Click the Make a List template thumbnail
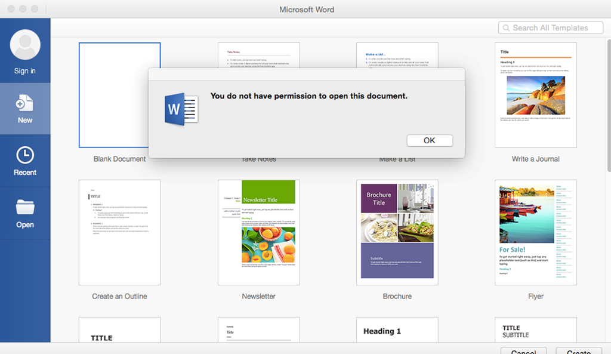The width and height of the screenshot is (611, 354). pyautogui.click(x=397, y=55)
